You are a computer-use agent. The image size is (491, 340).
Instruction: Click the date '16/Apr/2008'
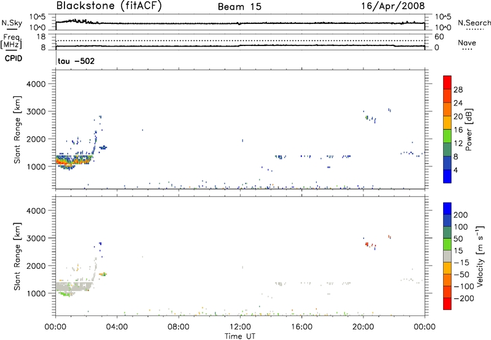tap(393, 6)
